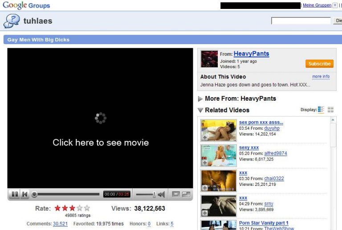Rate with the first red star
Viewport: 342px width, 230px height.
57,208
